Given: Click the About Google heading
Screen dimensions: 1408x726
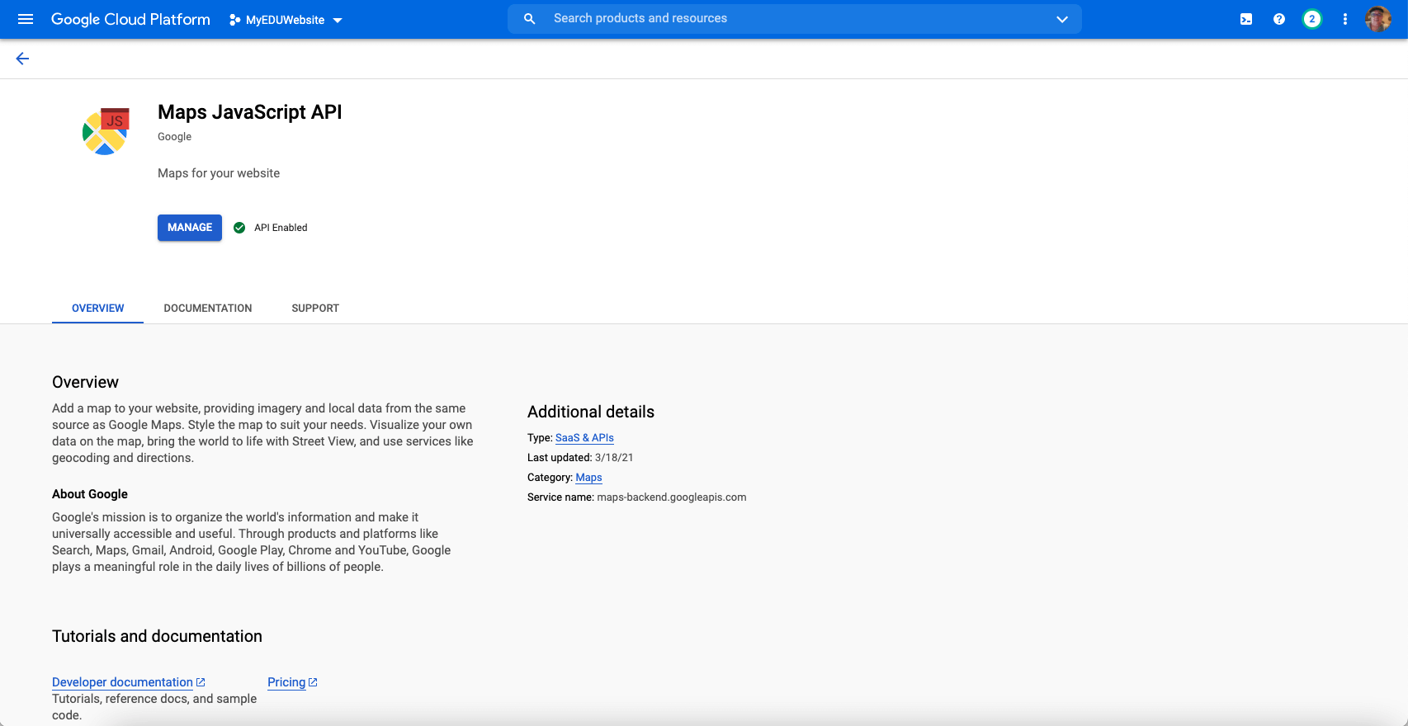Looking at the screenshot, I should point(90,494).
